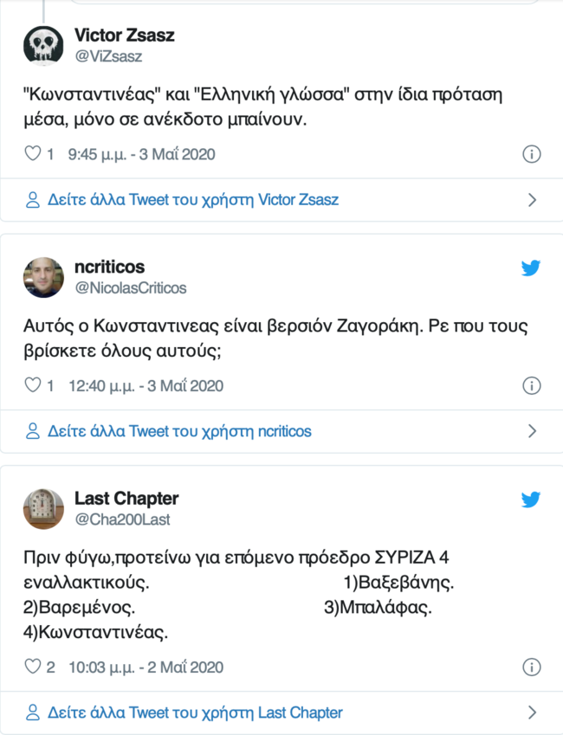Click the @ViZsasz username handle
563x735 pixels.
click(104, 54)
